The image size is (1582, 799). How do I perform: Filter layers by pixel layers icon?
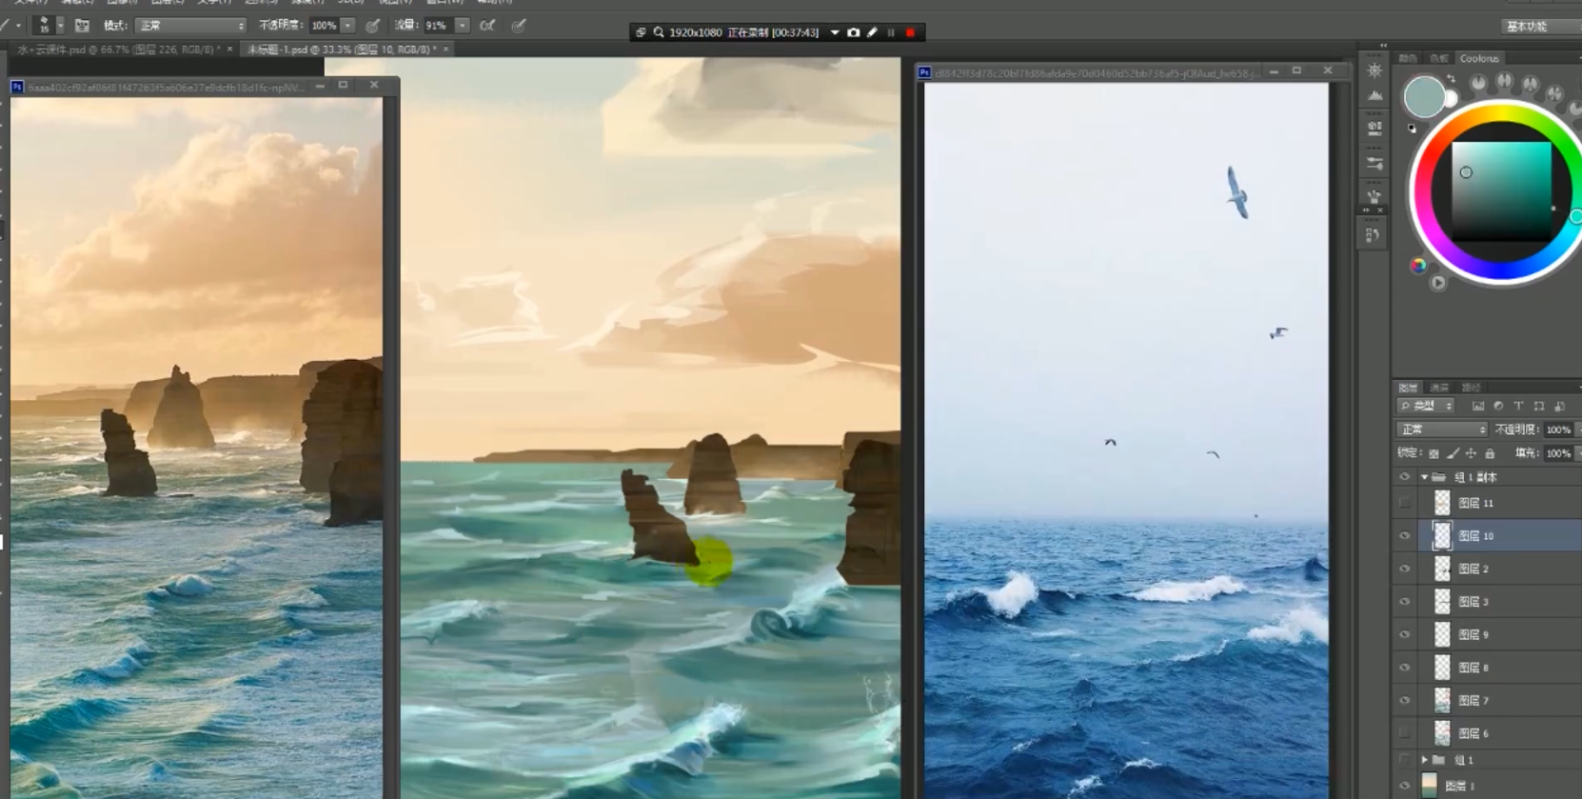point(1478,406)
